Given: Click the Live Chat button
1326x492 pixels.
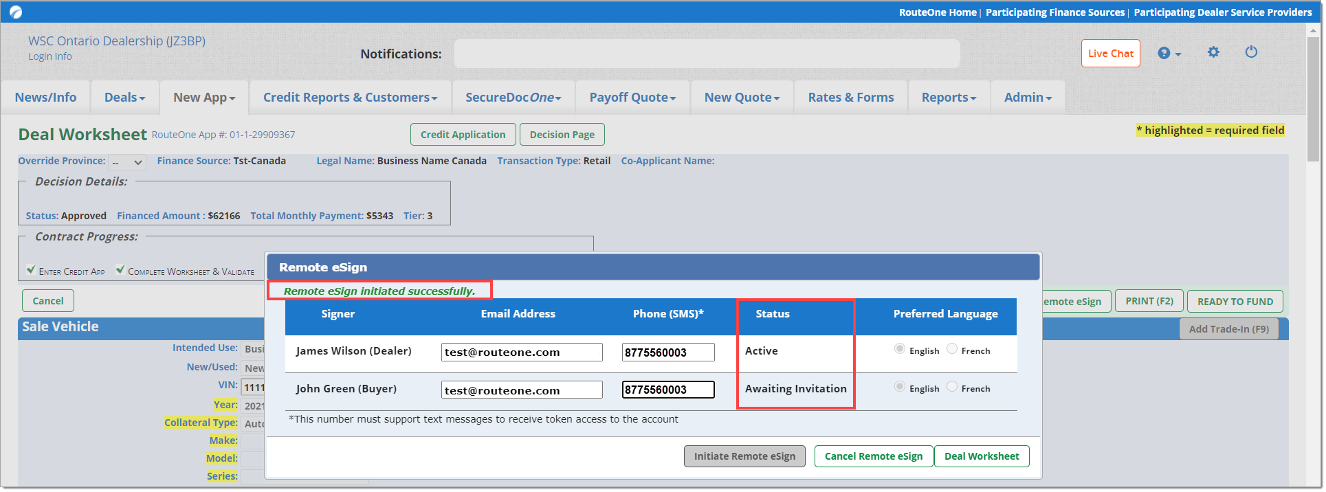Looking at the screenshot, I should coord(1110,54).
